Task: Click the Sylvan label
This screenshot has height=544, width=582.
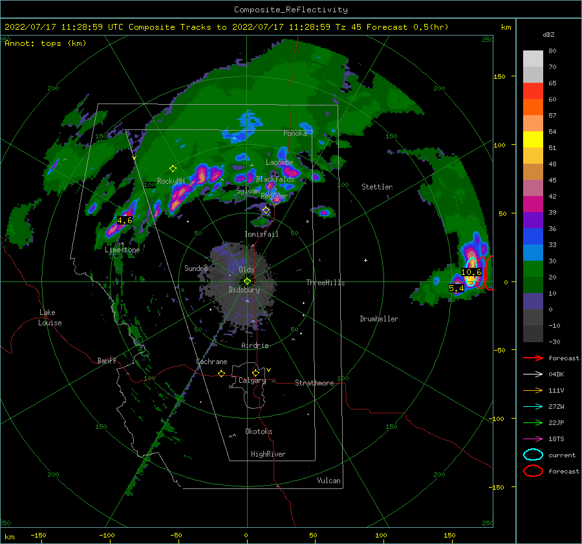Action: coord(248,191)
